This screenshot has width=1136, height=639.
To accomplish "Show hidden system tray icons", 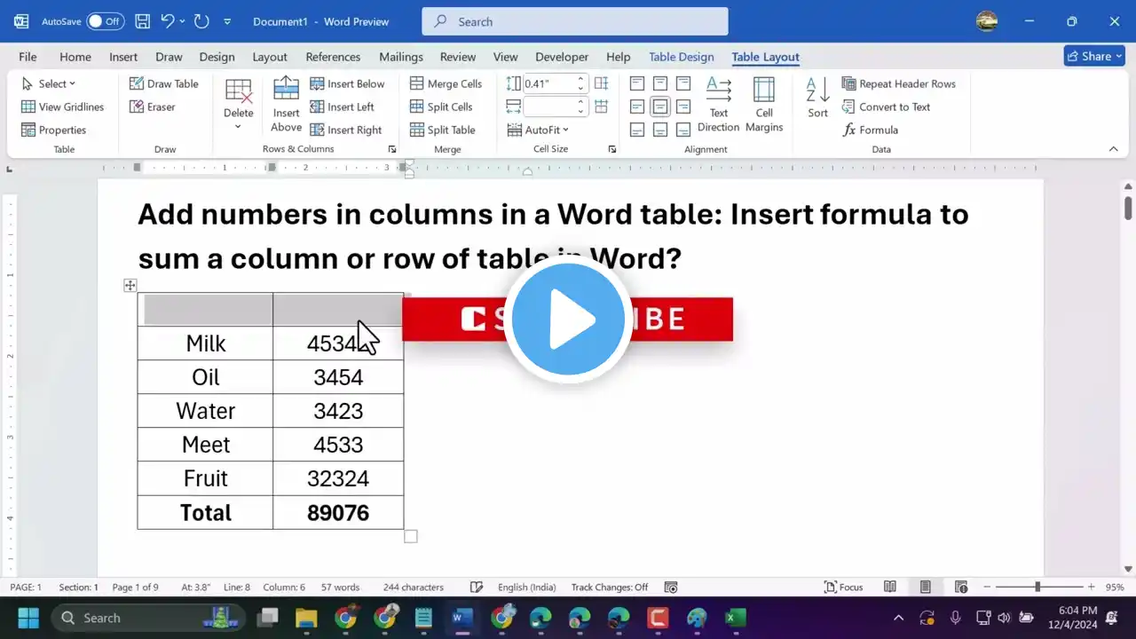I will point(898,618).
